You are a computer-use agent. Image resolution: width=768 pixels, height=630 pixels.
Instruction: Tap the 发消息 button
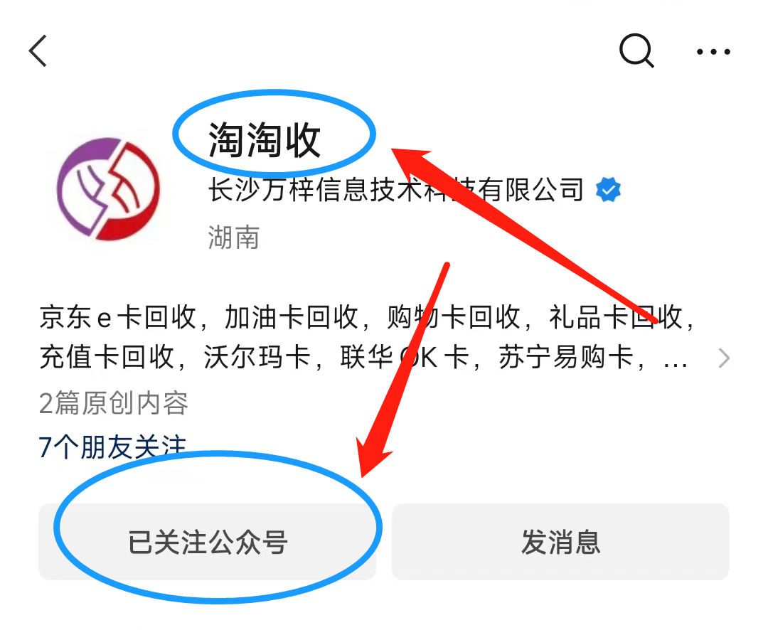560,542
